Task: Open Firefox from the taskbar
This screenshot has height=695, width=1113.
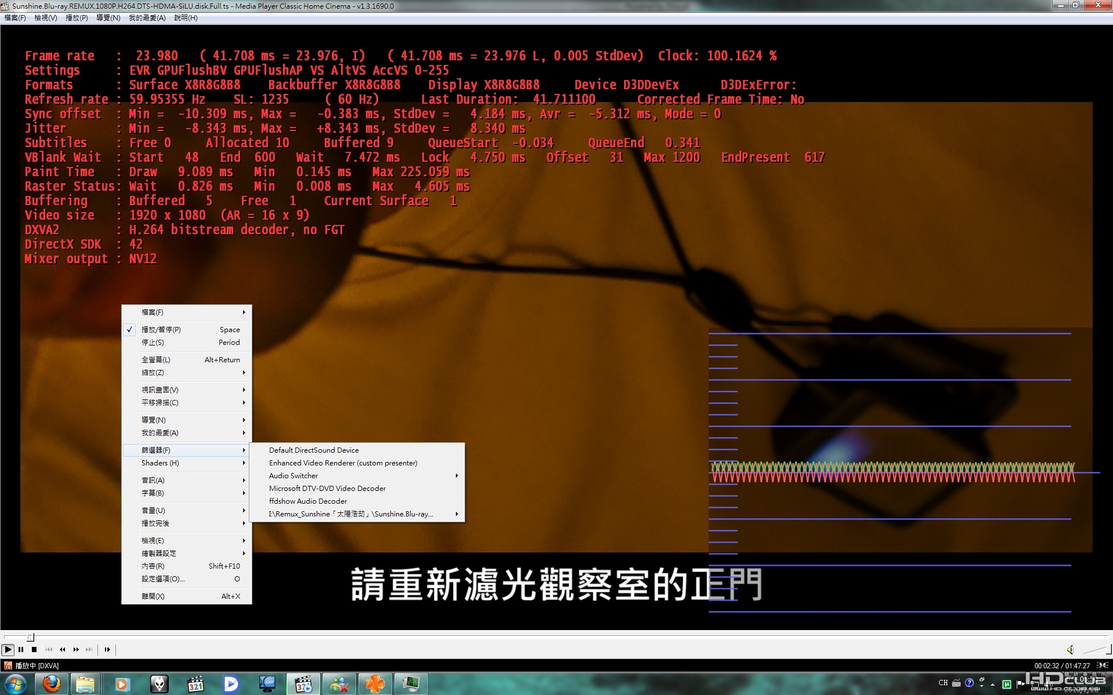Action: click(x=52, y=684)
